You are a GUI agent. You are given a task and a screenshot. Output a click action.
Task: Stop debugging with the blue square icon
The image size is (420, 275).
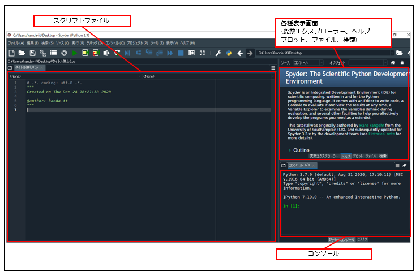[181, 53]
